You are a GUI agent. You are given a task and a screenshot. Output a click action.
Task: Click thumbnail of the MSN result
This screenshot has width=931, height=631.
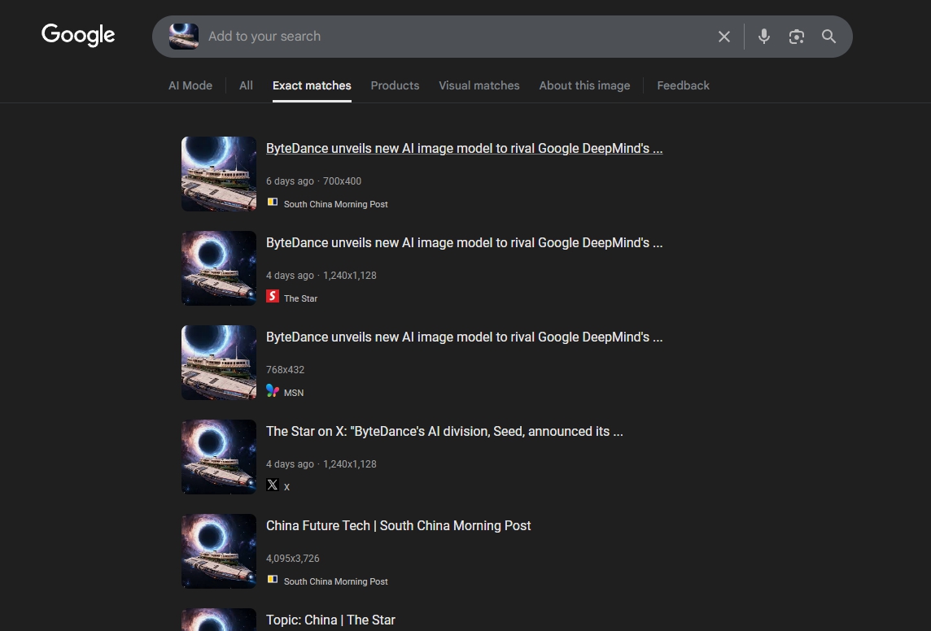tap(218, 363)
